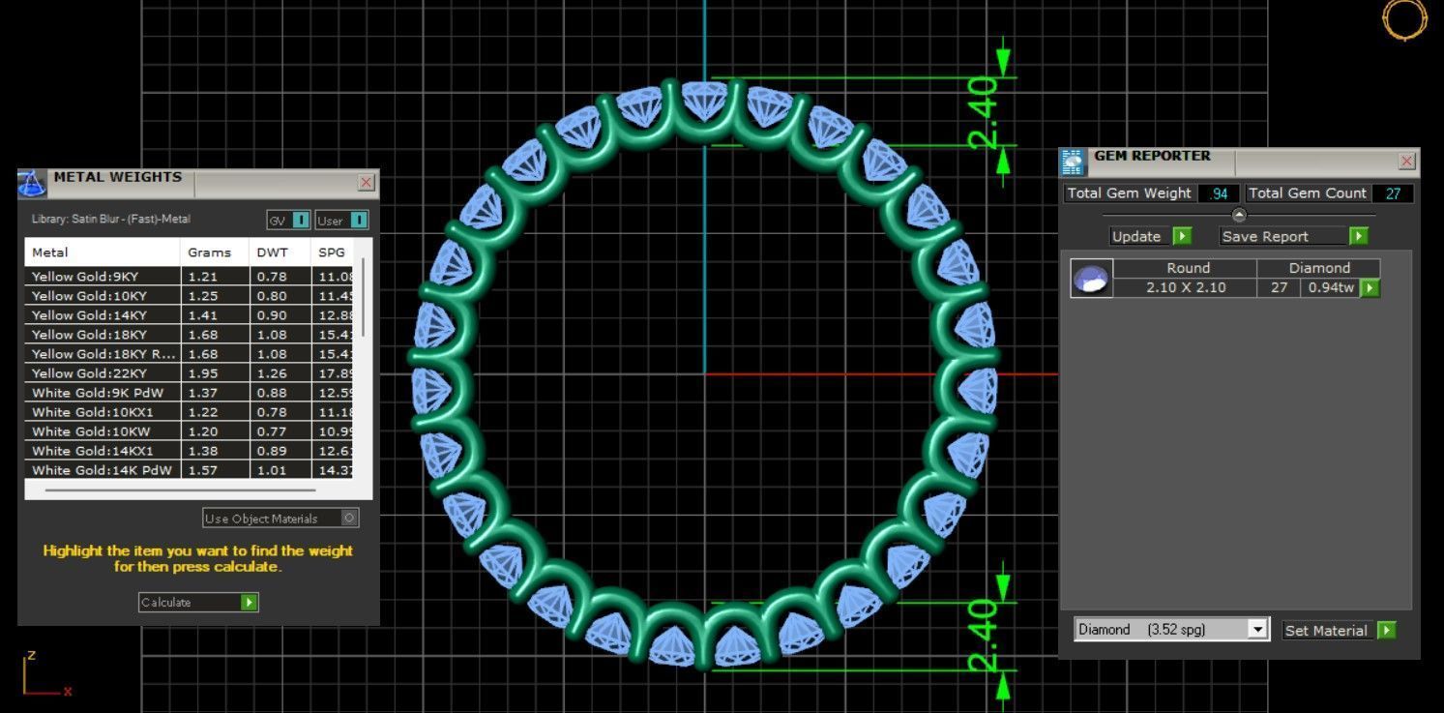Screen dimensions: 1444x713
Task: Select the Yellow Gold:9KY row
Action: [189, 277]
